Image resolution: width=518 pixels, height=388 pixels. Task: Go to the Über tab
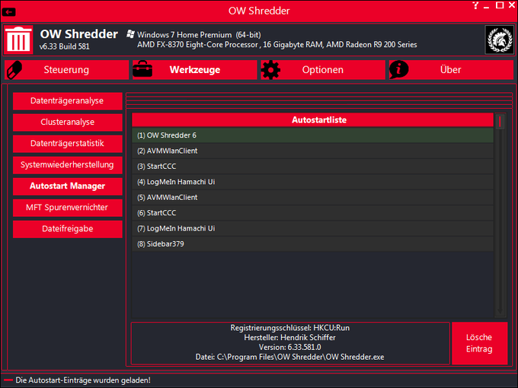point(451,70)
